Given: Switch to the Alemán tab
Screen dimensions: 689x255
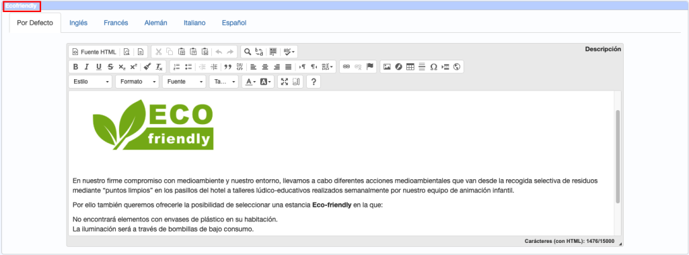Looking at the screenshot, I should pyautogui.click(x=156, y=23).
